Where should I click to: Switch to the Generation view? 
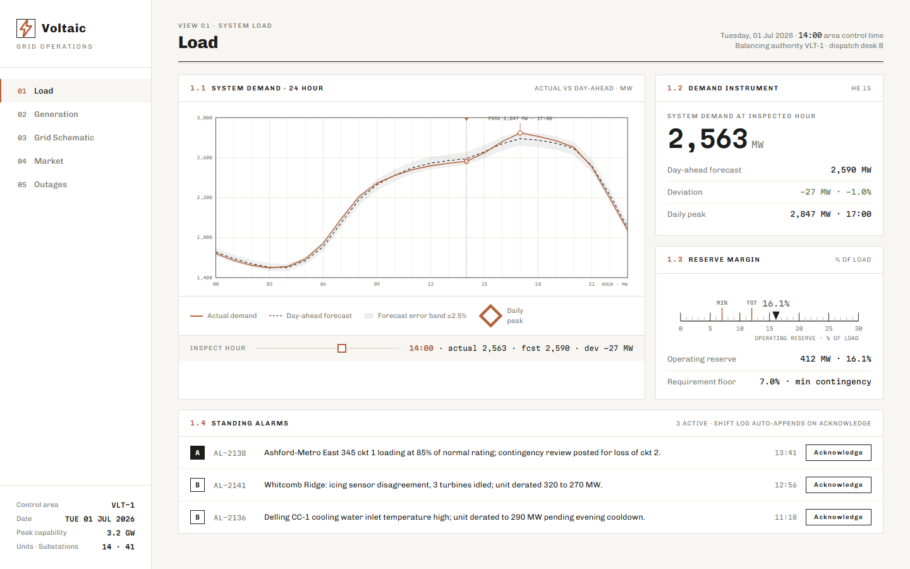pos(76,114)
